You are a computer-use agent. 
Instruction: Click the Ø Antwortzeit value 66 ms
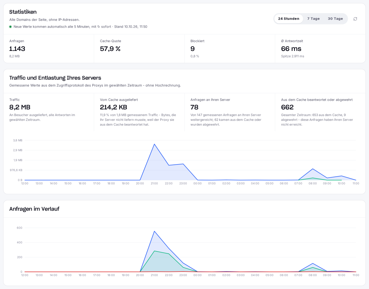(291, 49)
